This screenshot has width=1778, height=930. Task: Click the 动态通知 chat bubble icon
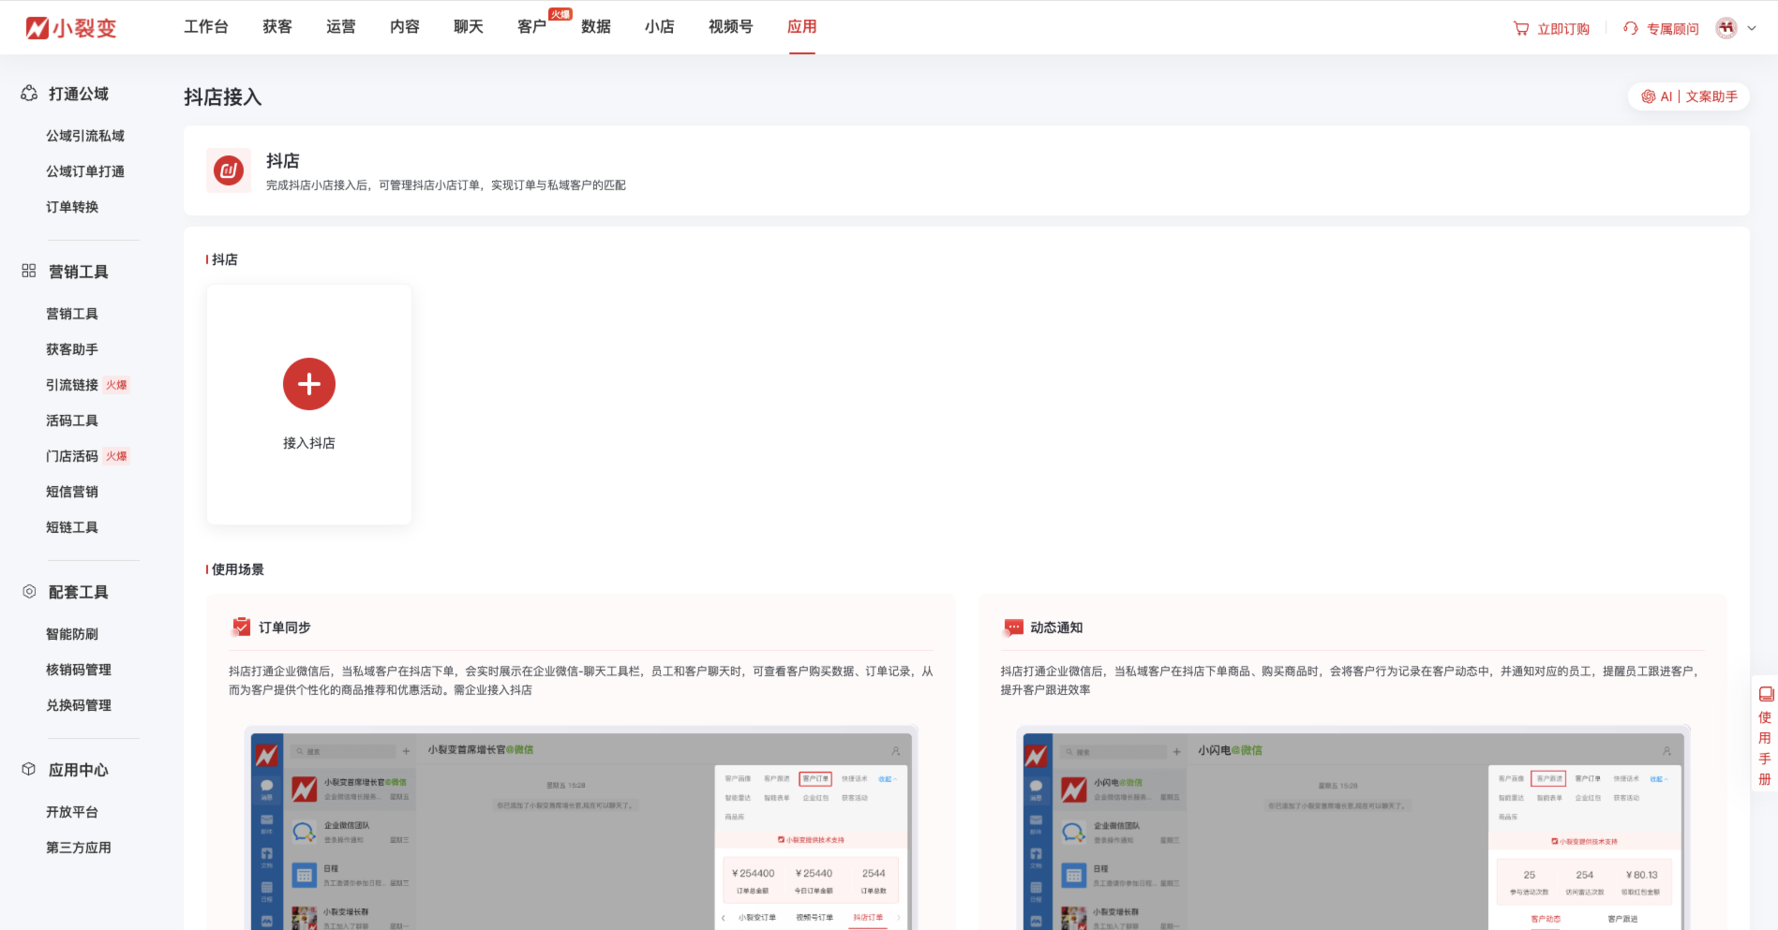coord(1012,627)
